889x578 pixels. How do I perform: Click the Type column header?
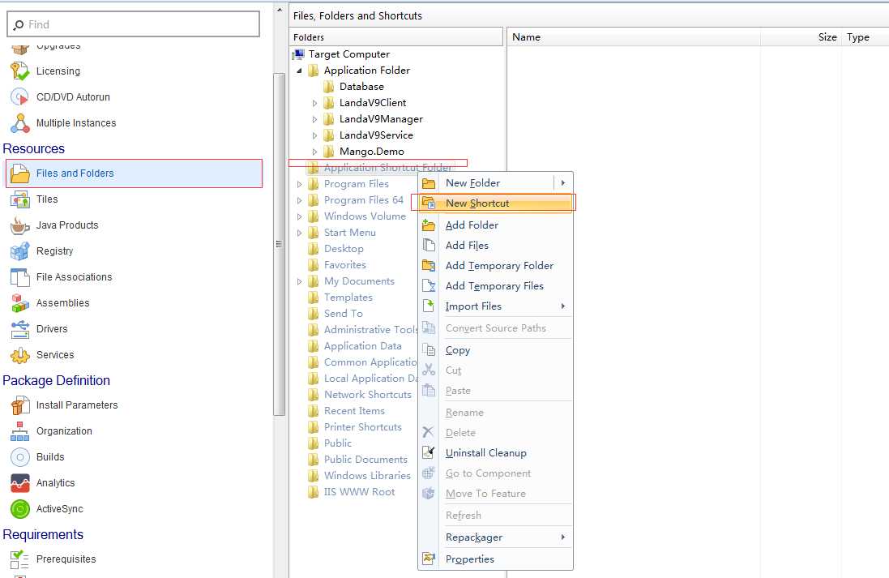[x=865, y=36]
